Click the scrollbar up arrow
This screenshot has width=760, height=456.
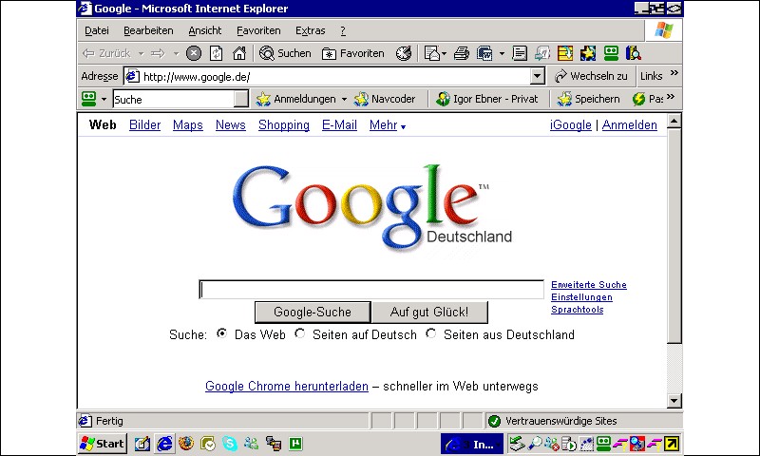click(x=674, y=122)
